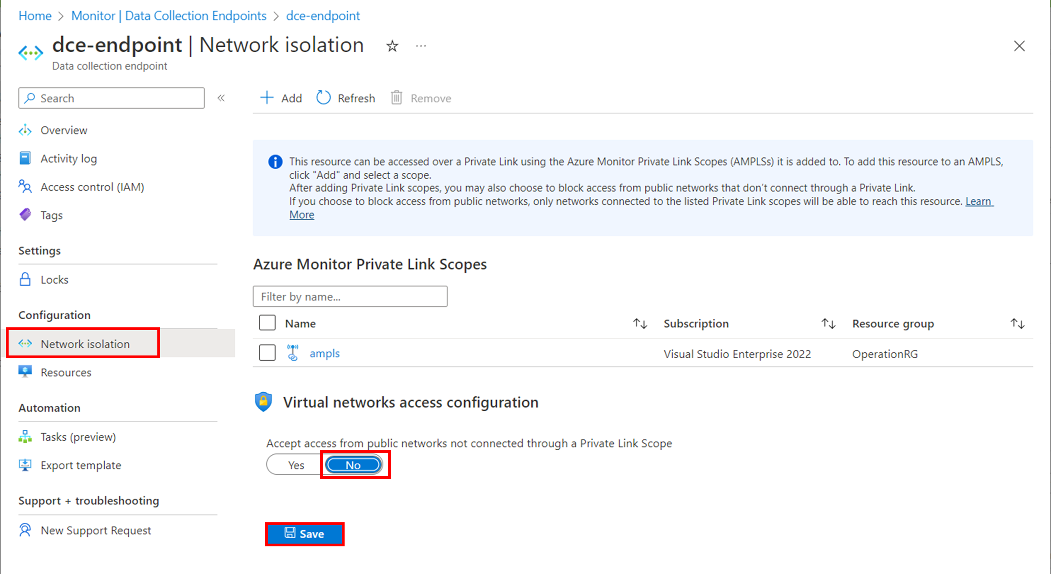Open the Locks settings
The height and width of the screenshot is (574, 1051).
pyautogui.click(x=54, y=279)
